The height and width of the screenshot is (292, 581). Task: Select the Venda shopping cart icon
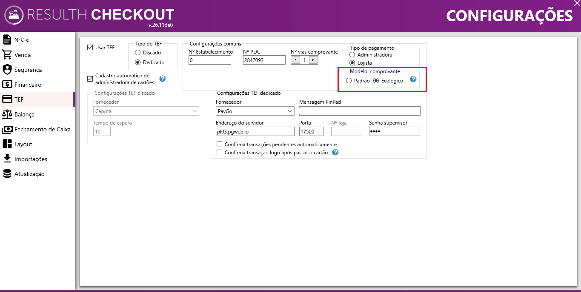click(7, 54)
